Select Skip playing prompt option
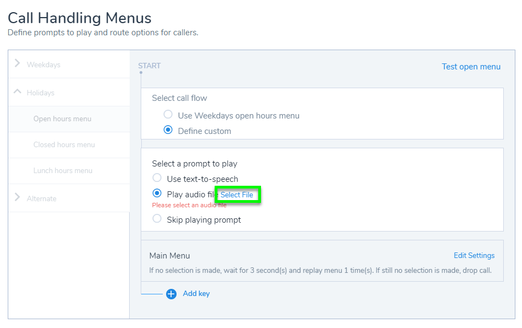Viewport: 522px width, 328px height. (157, 219)
